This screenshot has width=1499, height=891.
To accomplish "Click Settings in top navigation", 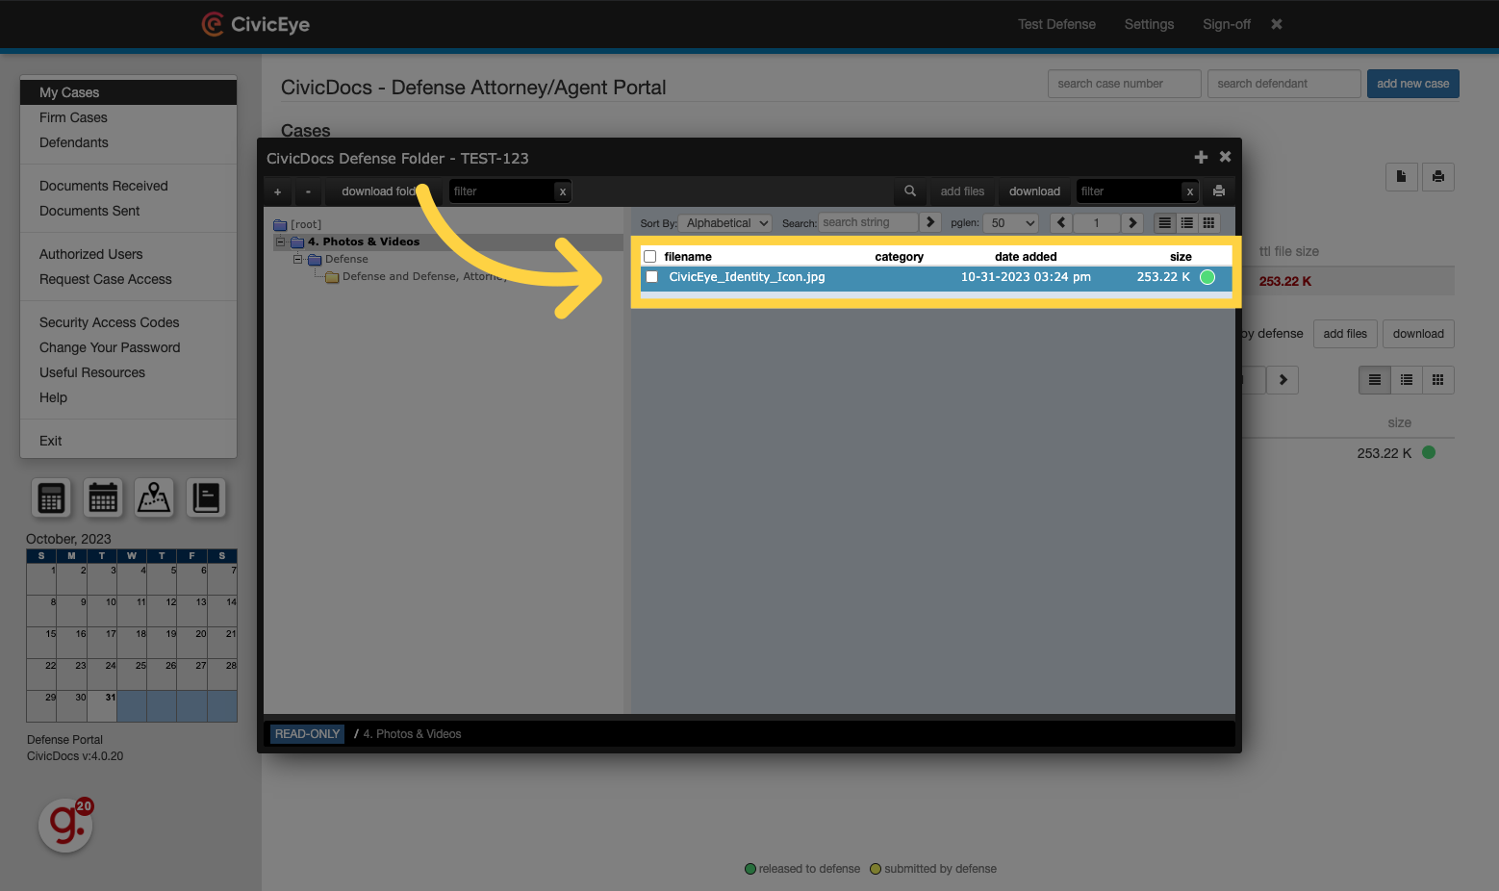I will pos(1149,24).
